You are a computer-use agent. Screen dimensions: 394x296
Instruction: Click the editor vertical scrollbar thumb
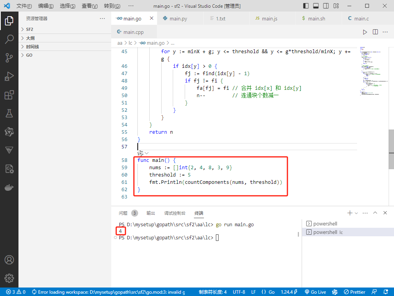pos(391,149)
